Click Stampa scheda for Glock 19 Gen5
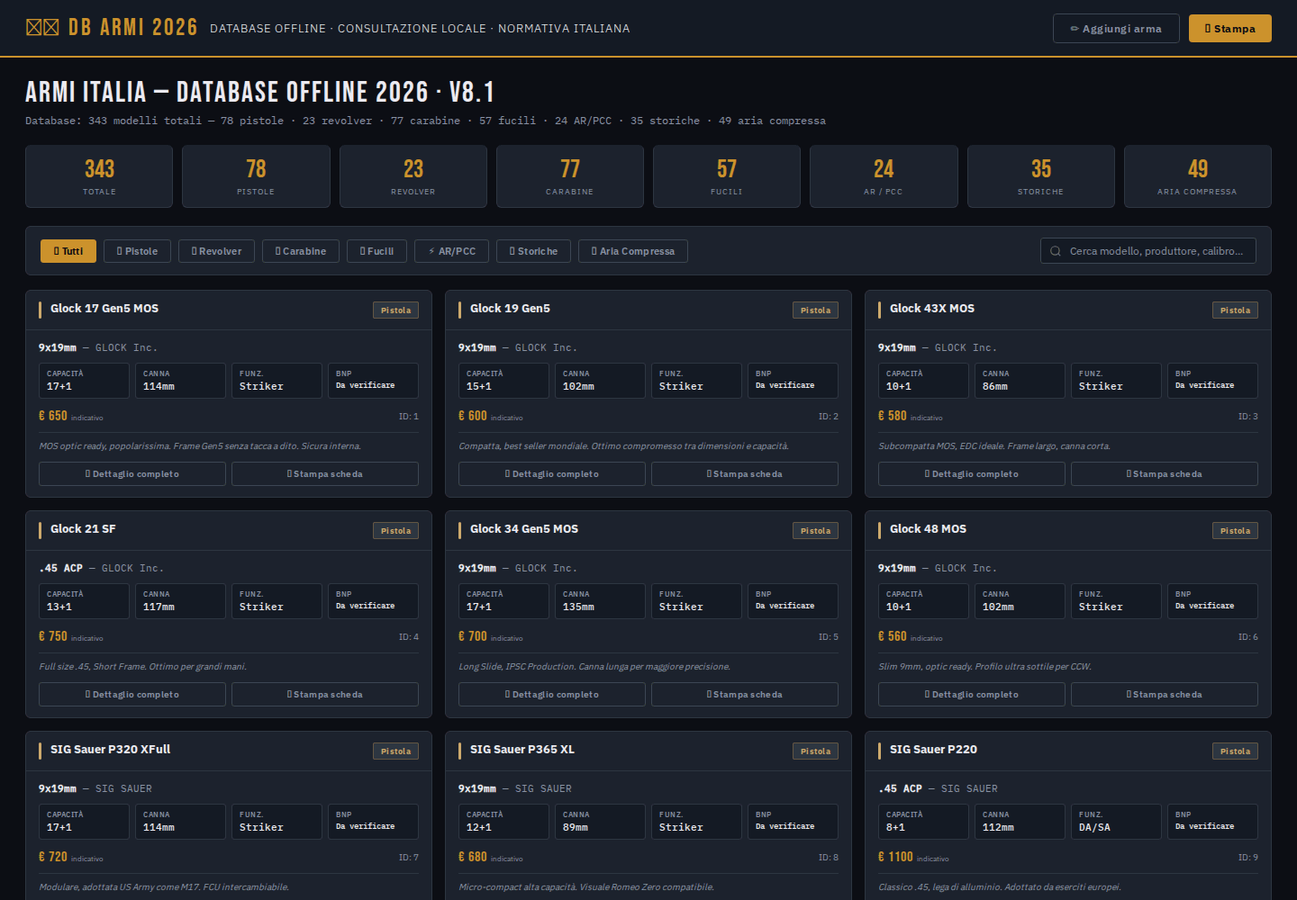This screenshot has width=1297, height=900. point(745,473)
